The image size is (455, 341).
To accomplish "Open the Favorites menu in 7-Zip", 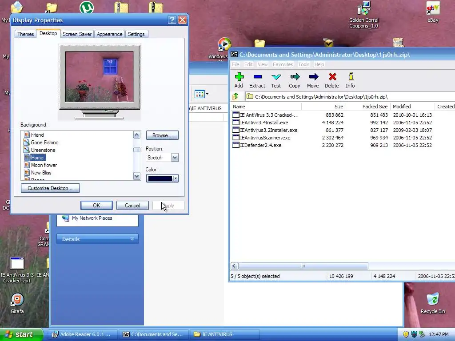I will 283,64.
